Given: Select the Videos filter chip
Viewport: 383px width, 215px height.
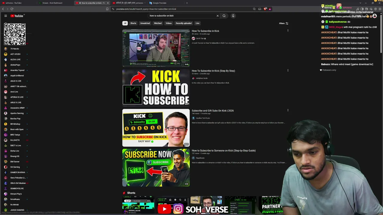Looking at the screenshot, I should pos(169,23).
